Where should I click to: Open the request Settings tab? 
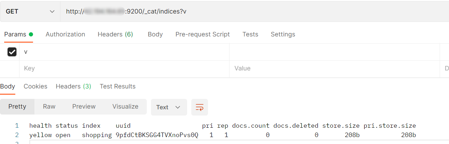[x=283, y=34]
